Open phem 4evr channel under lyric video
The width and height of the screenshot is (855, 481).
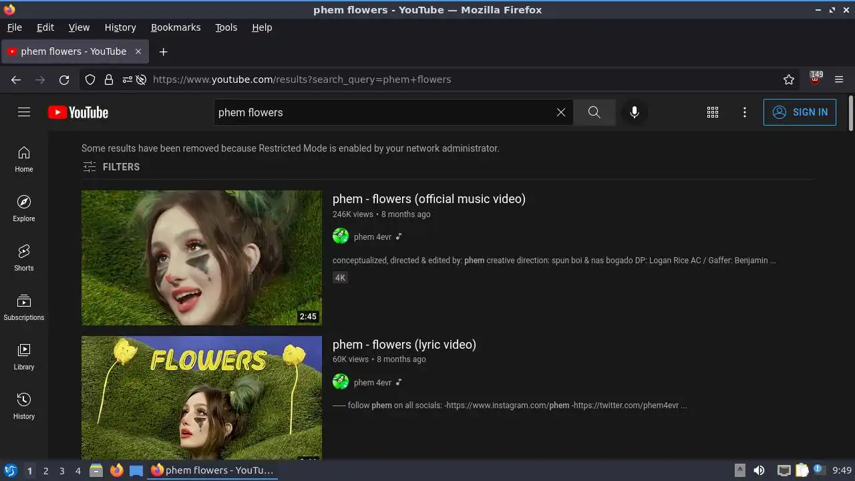click(373, 382)
